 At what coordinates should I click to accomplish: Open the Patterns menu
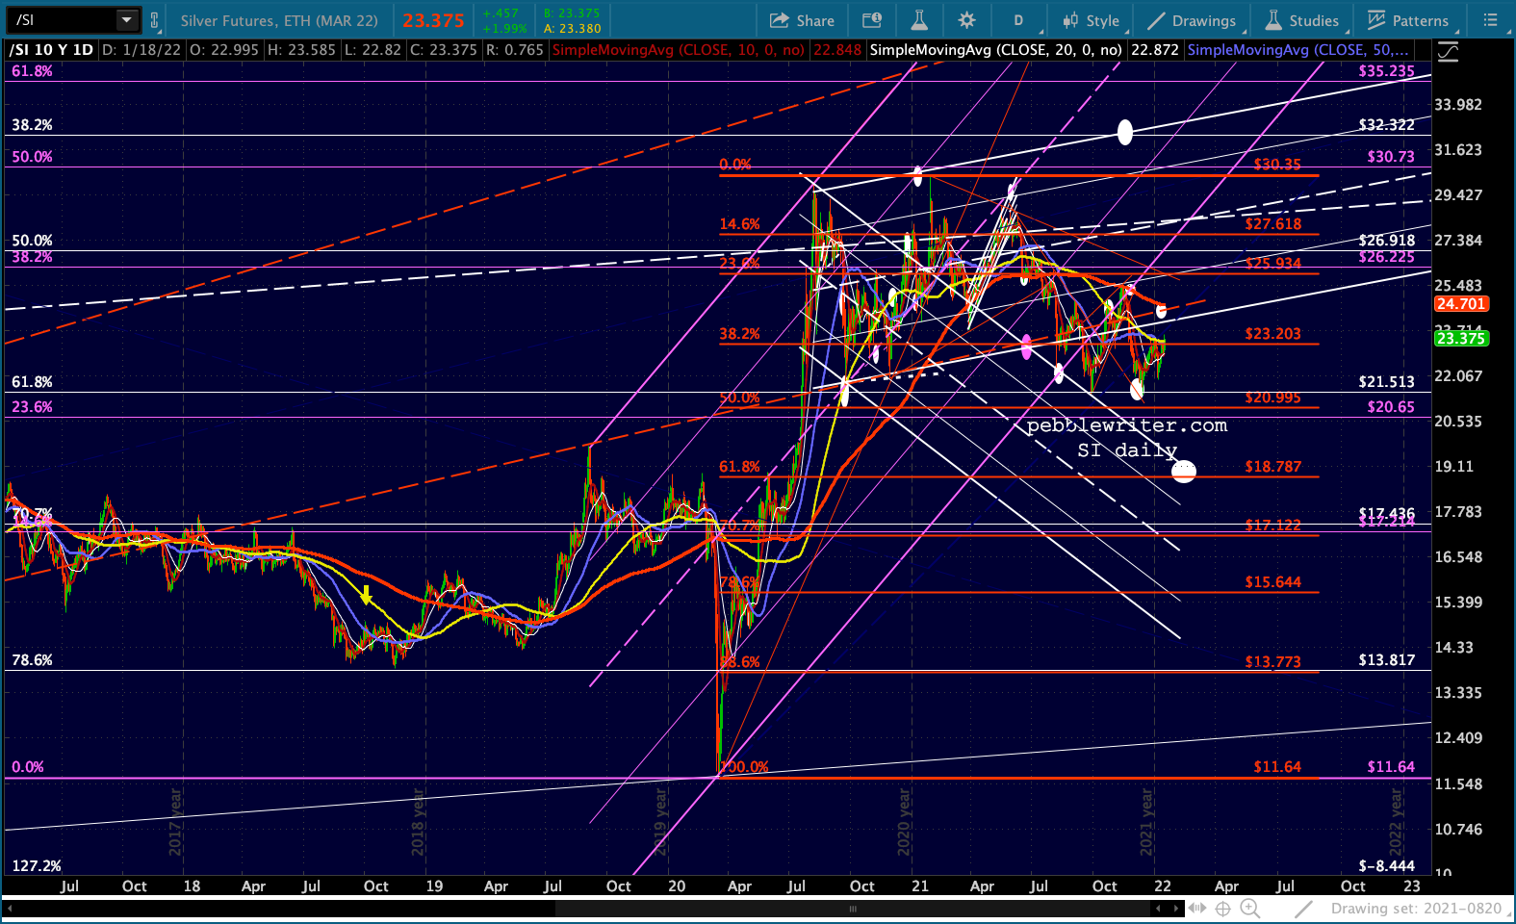coord(1408,20)
